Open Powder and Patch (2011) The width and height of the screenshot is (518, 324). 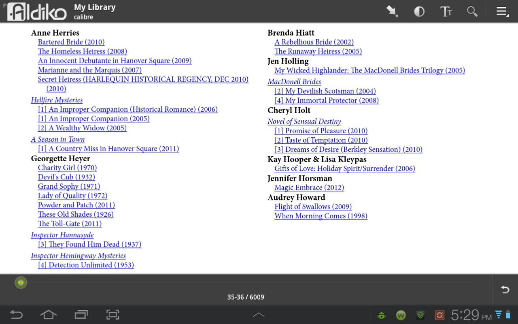[76, 205]
